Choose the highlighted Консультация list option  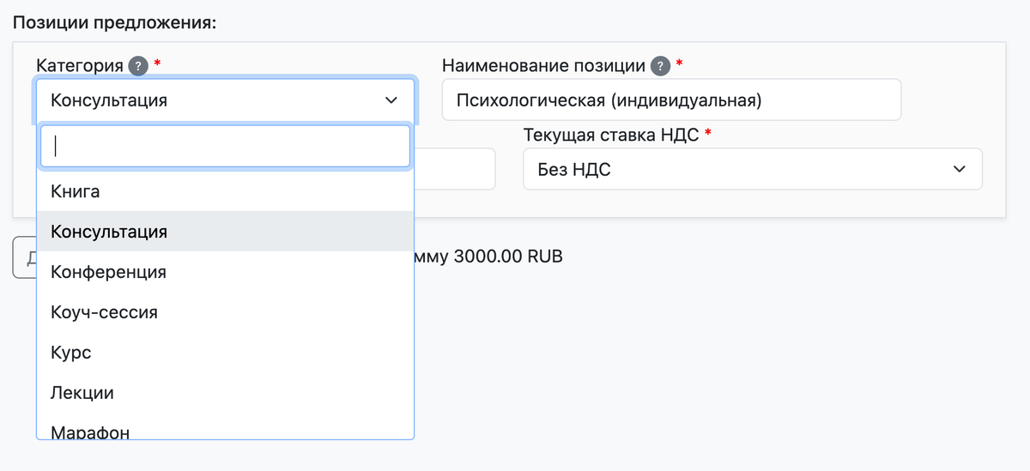109,232
